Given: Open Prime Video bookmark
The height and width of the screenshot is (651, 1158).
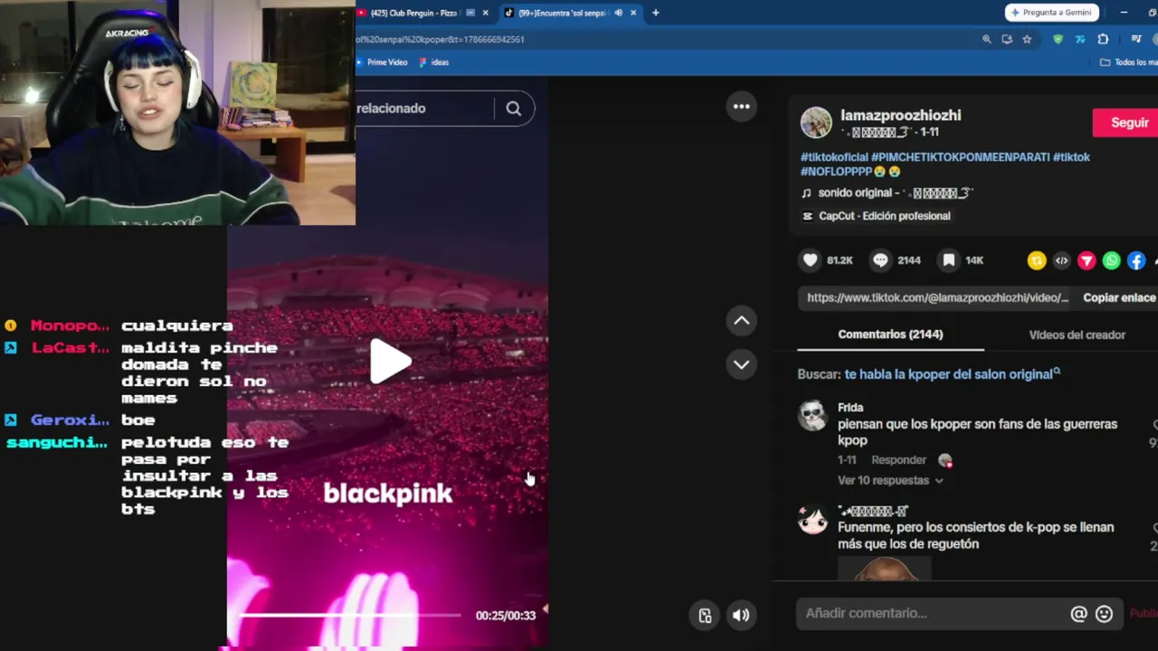Looking at the screenshot, I should (x=381, y=62).
